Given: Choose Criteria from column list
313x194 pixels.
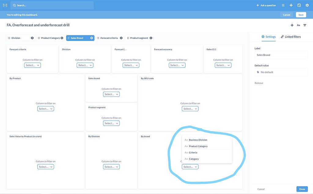Looking at the screenshot, I should point(207,152).
